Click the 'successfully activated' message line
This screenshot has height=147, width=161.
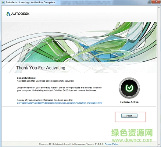[x=45, y=81]
